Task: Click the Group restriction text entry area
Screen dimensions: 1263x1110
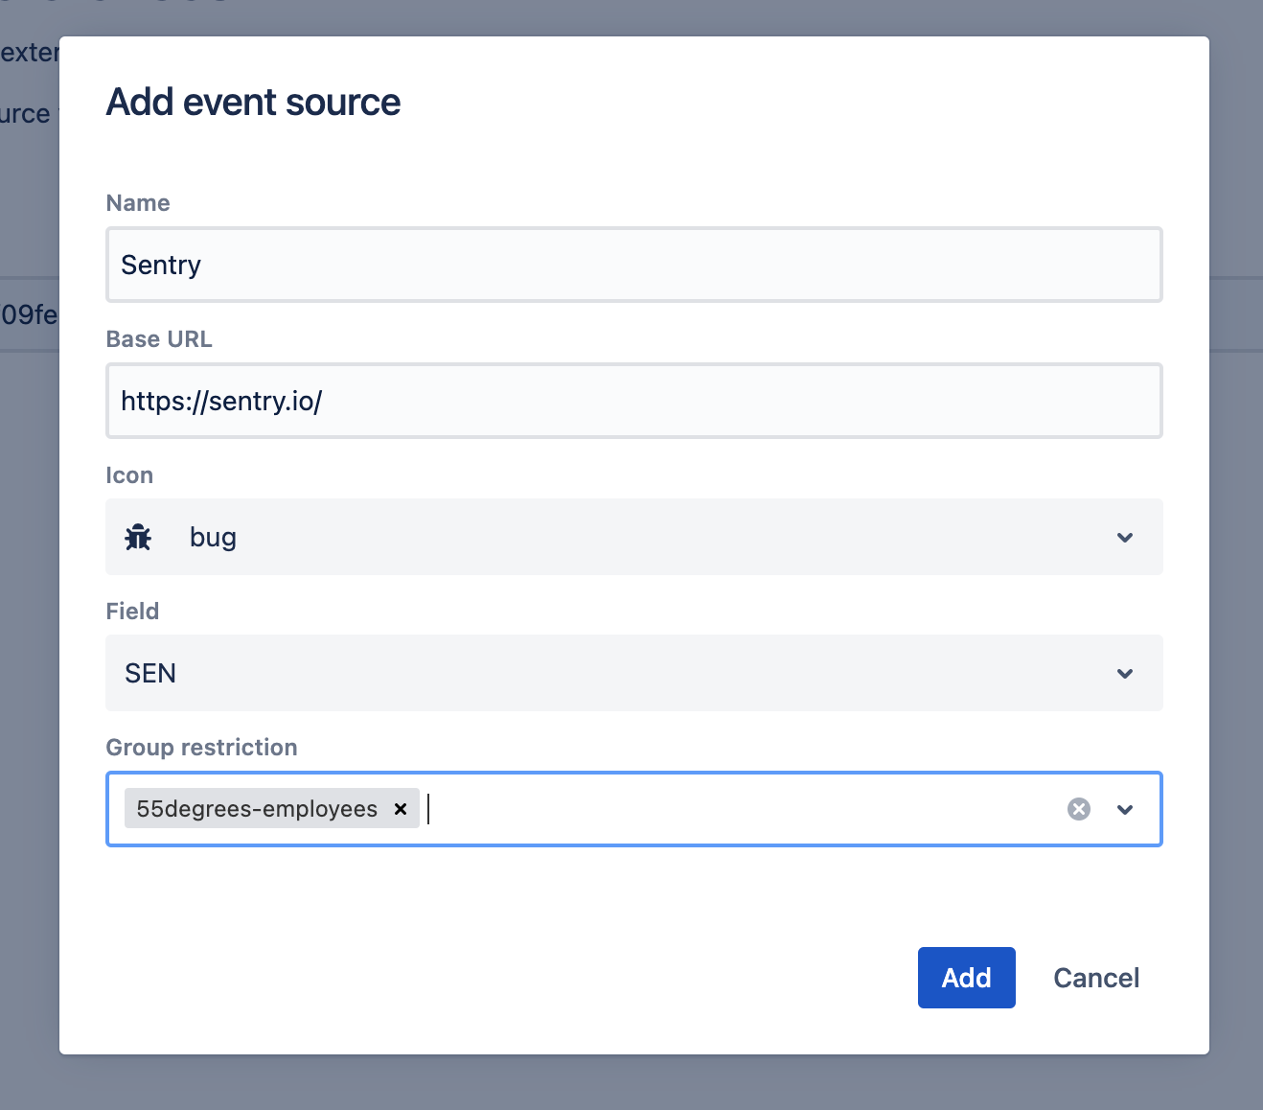Action: [738, 809]
